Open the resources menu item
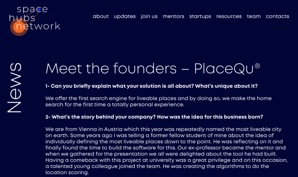 click(229, 17)
